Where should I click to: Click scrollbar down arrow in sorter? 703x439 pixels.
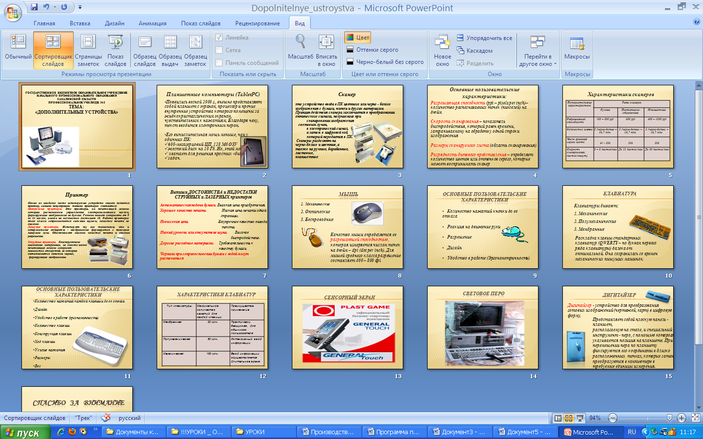[698, 408]
